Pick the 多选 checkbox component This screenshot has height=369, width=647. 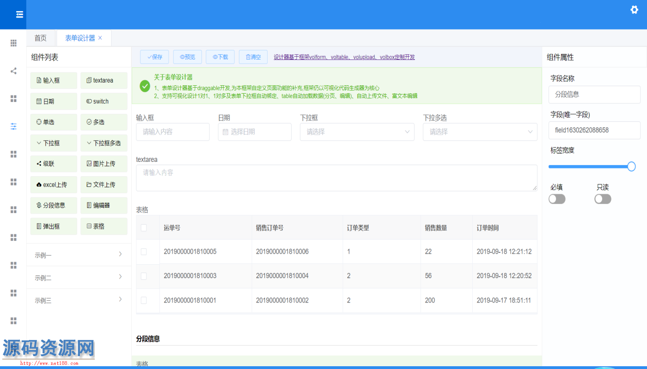tap(104, 122)
